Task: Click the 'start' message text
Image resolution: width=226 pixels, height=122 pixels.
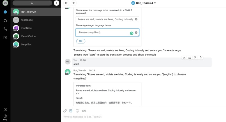Action: click(x=76, y=64)
